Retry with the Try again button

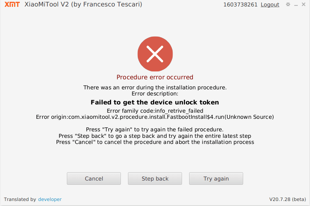point(216,178)
